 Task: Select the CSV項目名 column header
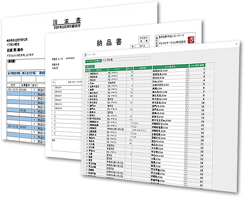[x=171, y=67]
